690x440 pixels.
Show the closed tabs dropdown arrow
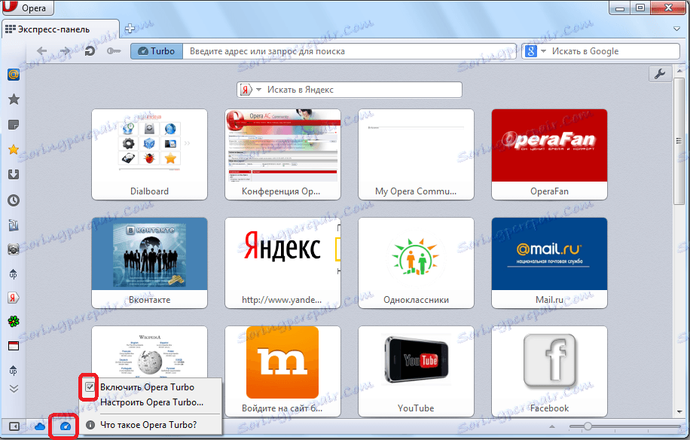tap(676, 29)
